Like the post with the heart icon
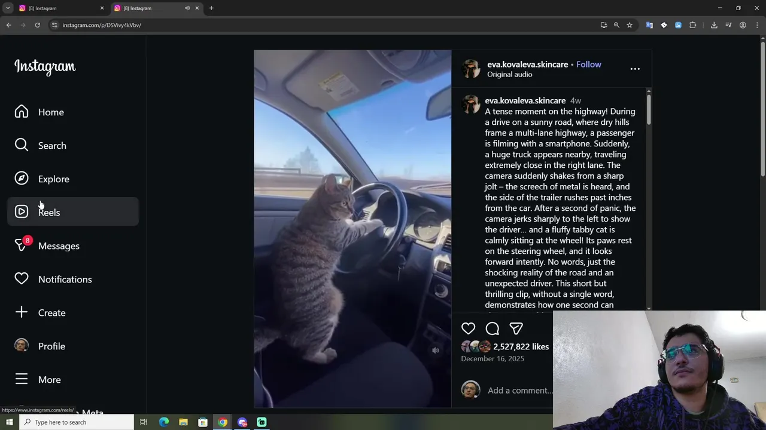The image size is (766, 430). tap(468, 328)
